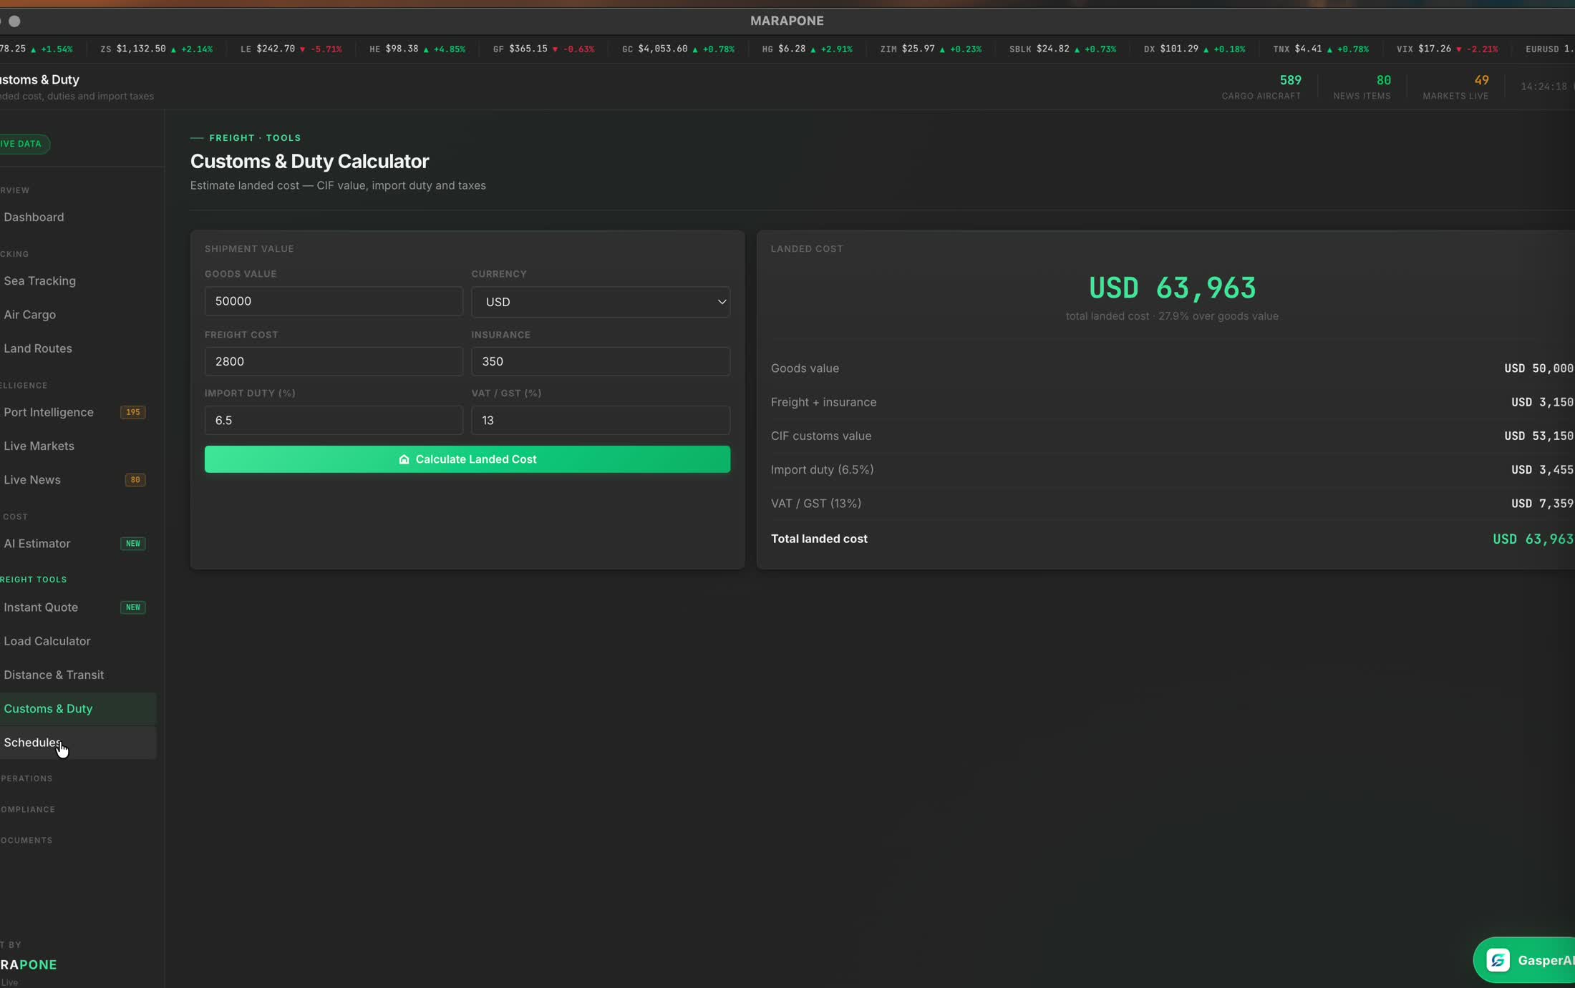
Task: Click the large USD 63,963 total
Action: pyautogui.click(x=1172, y=288)
